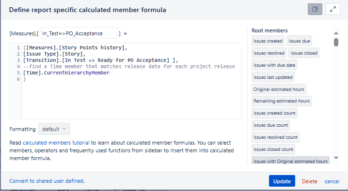The image size is (348, 191).
Task: Insert the Issues closed member
Action: pos(304,53)
